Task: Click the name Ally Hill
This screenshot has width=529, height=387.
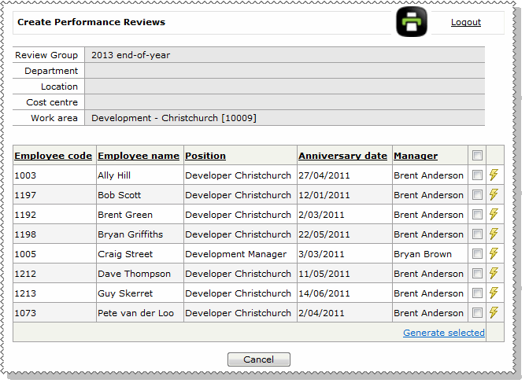Action: pos(114,175)
